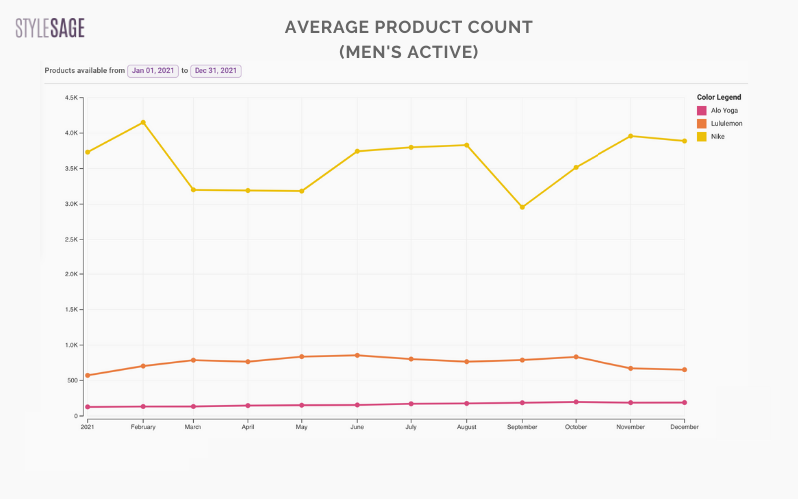798x499 pixels.
Task: Select the Lululemon legend label
Action: click(x=727, y=123)
